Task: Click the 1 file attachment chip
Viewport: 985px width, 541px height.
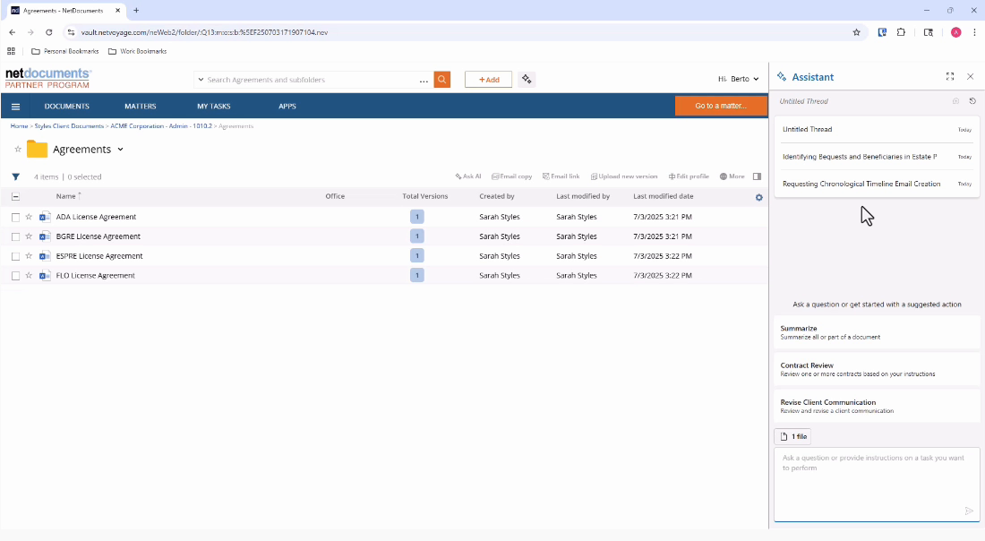Action: point(792,436)
